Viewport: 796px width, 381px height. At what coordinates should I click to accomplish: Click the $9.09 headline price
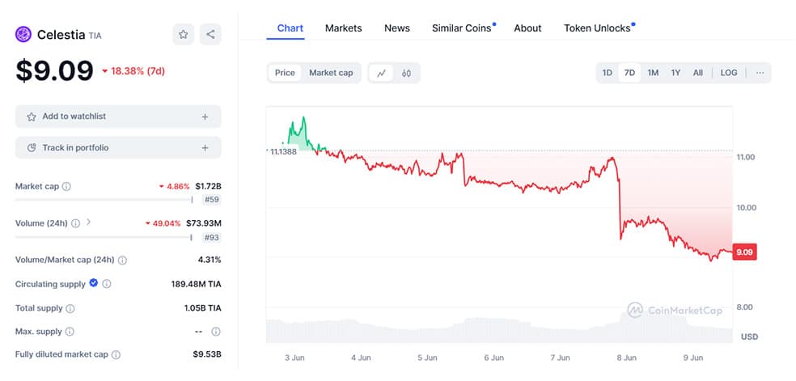pos(54,71)
